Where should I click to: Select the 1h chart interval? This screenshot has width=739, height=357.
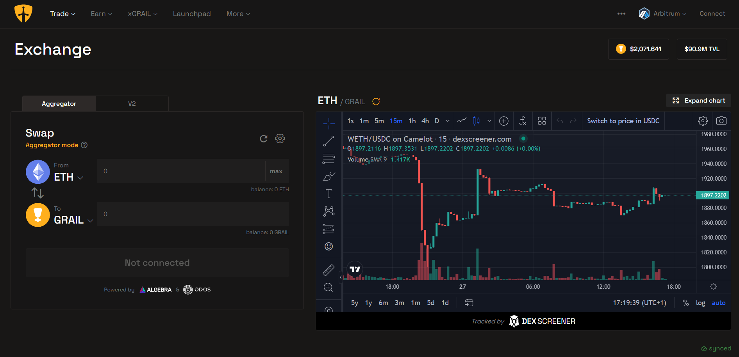[412, 121]
